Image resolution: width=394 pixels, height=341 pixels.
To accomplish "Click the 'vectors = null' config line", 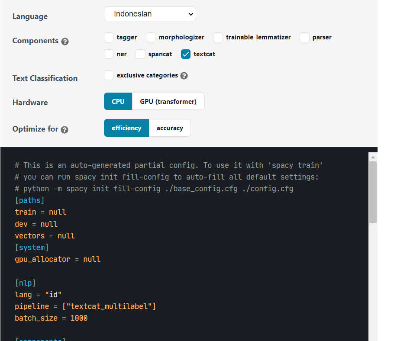I will pyautogui.click(x=45, y=236).
